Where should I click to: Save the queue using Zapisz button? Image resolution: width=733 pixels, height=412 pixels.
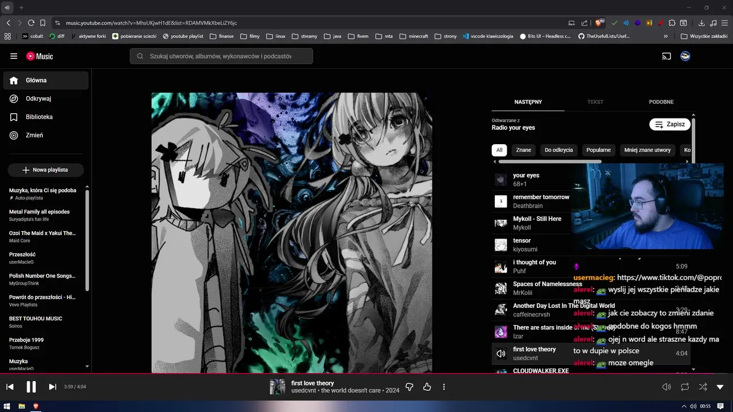669,124
